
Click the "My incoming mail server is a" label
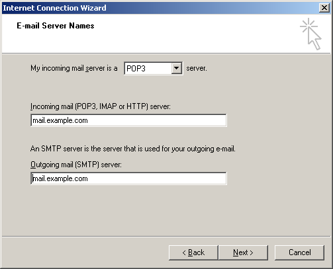(74, 68)
